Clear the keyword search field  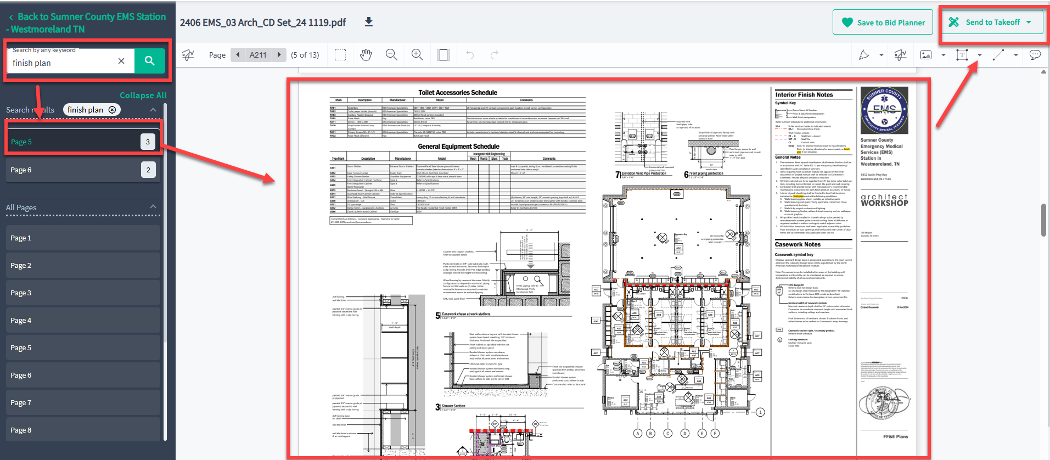121,61
